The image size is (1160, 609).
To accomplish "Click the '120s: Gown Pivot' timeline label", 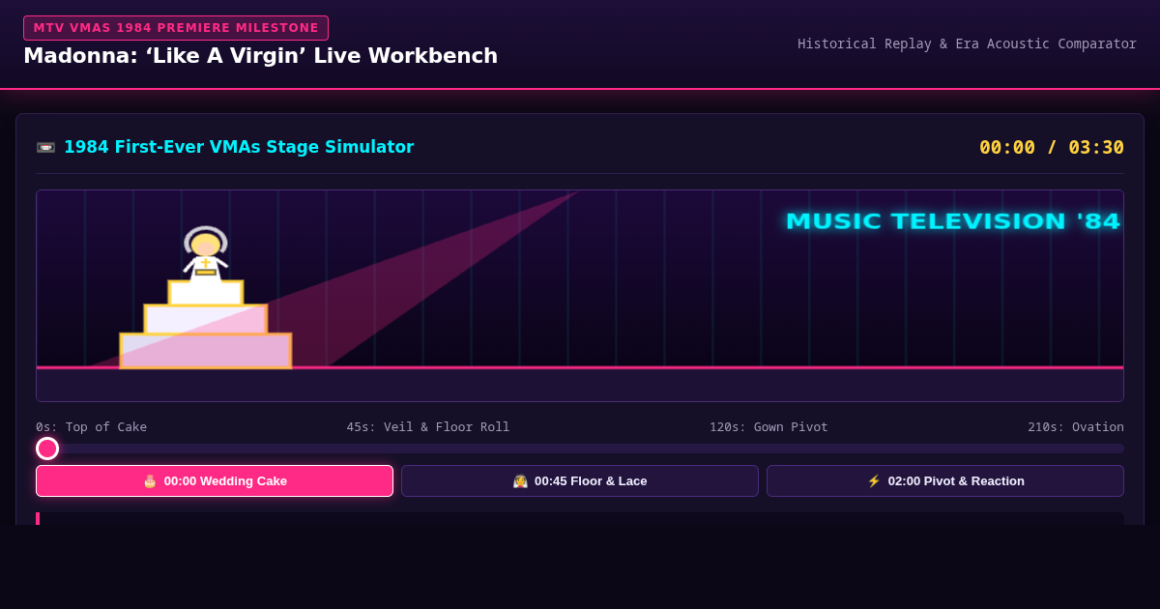I will (x=768, y=427).
